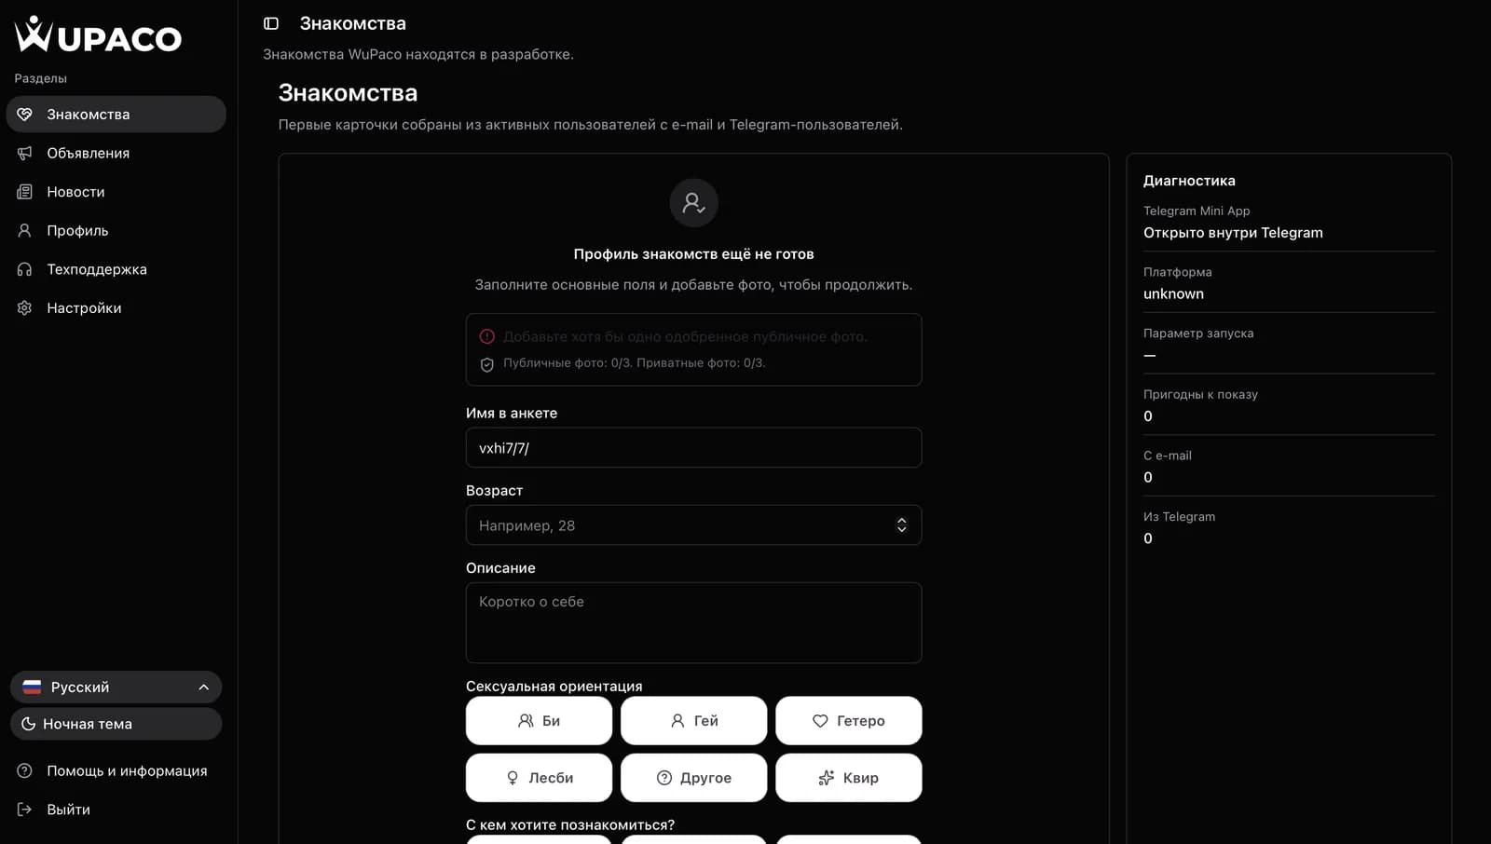Focus the Описание text area
The height and width of the screenshot is (844, 1491).
tap(693, 623)
